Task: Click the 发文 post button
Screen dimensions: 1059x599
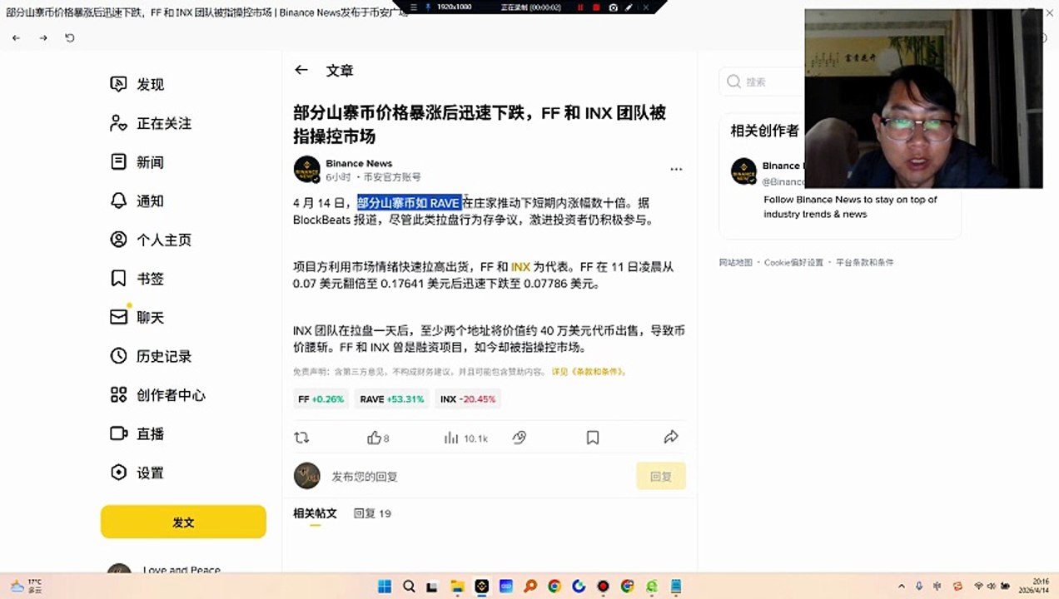Action: tap(183, 522)
